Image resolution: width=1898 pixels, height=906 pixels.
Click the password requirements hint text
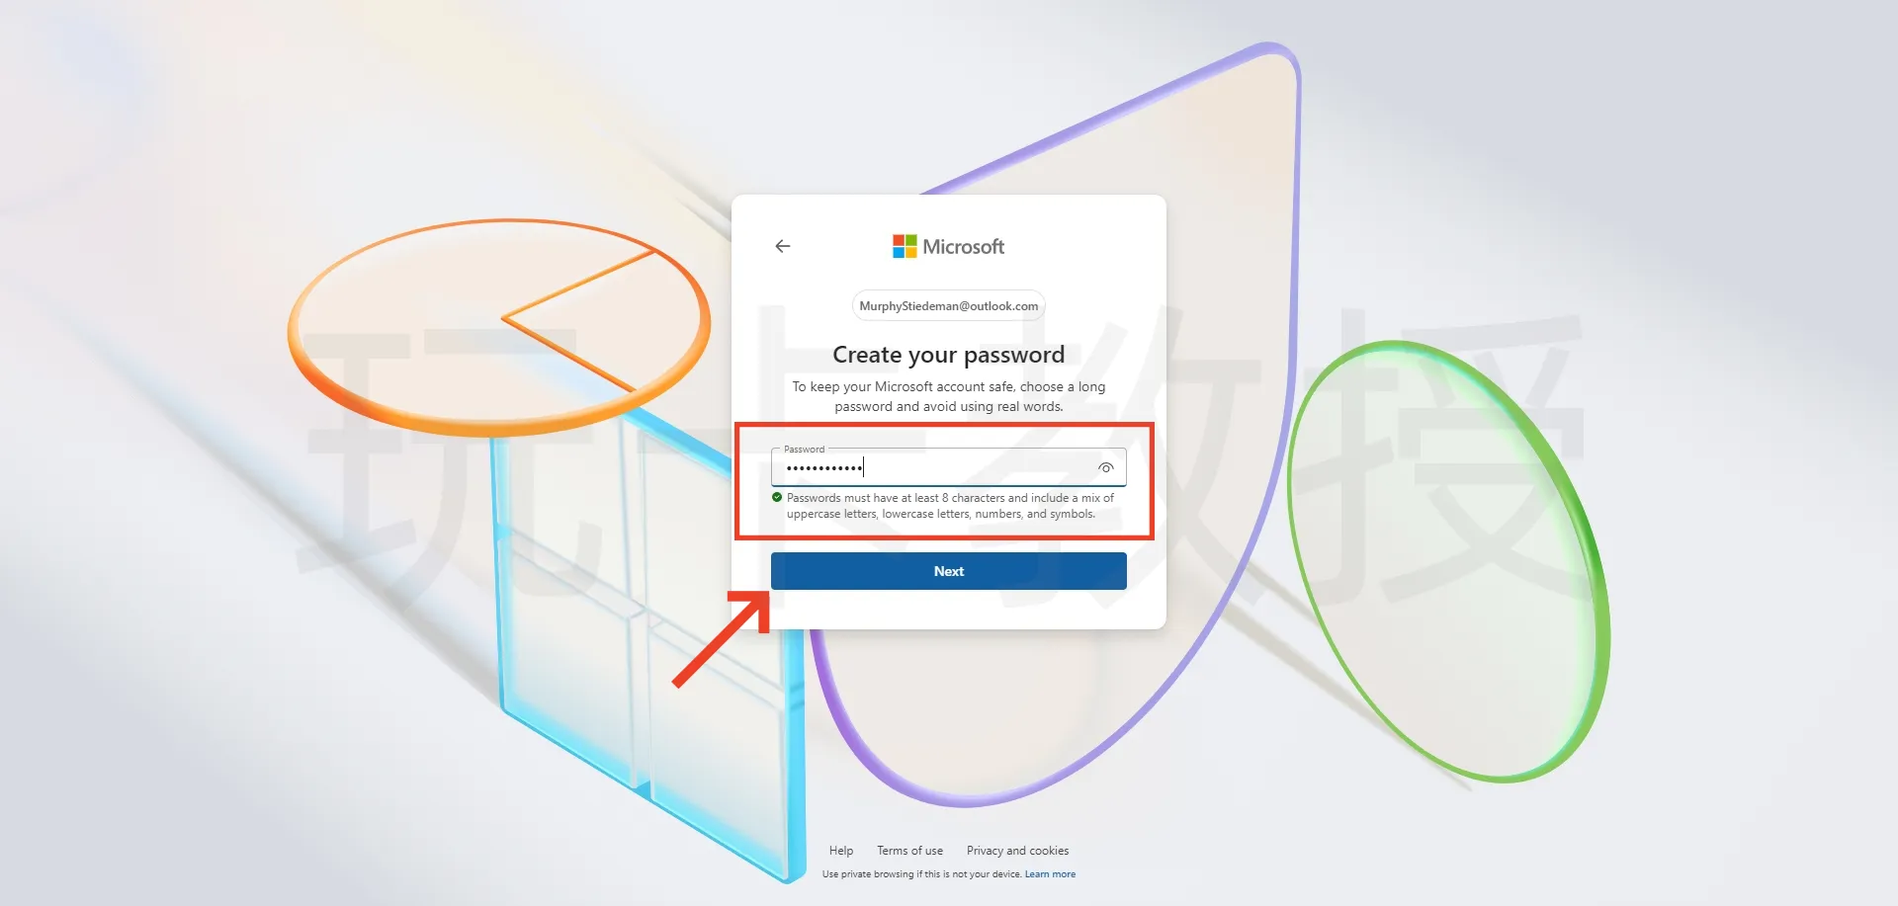click(950, 506)
